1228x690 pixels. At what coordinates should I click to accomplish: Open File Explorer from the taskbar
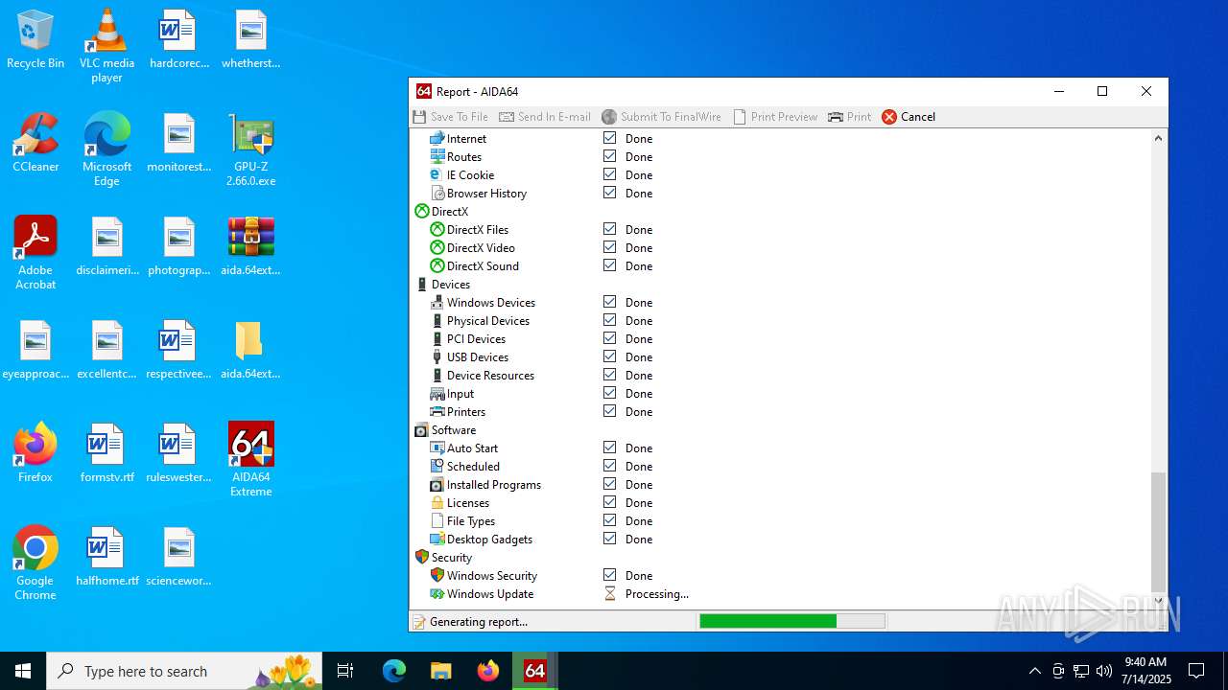441,671
